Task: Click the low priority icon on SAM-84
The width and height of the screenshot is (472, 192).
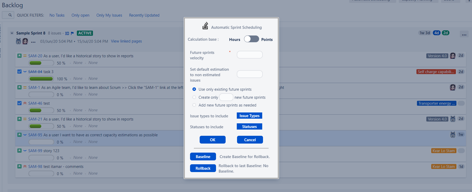Action: point(25,72)
